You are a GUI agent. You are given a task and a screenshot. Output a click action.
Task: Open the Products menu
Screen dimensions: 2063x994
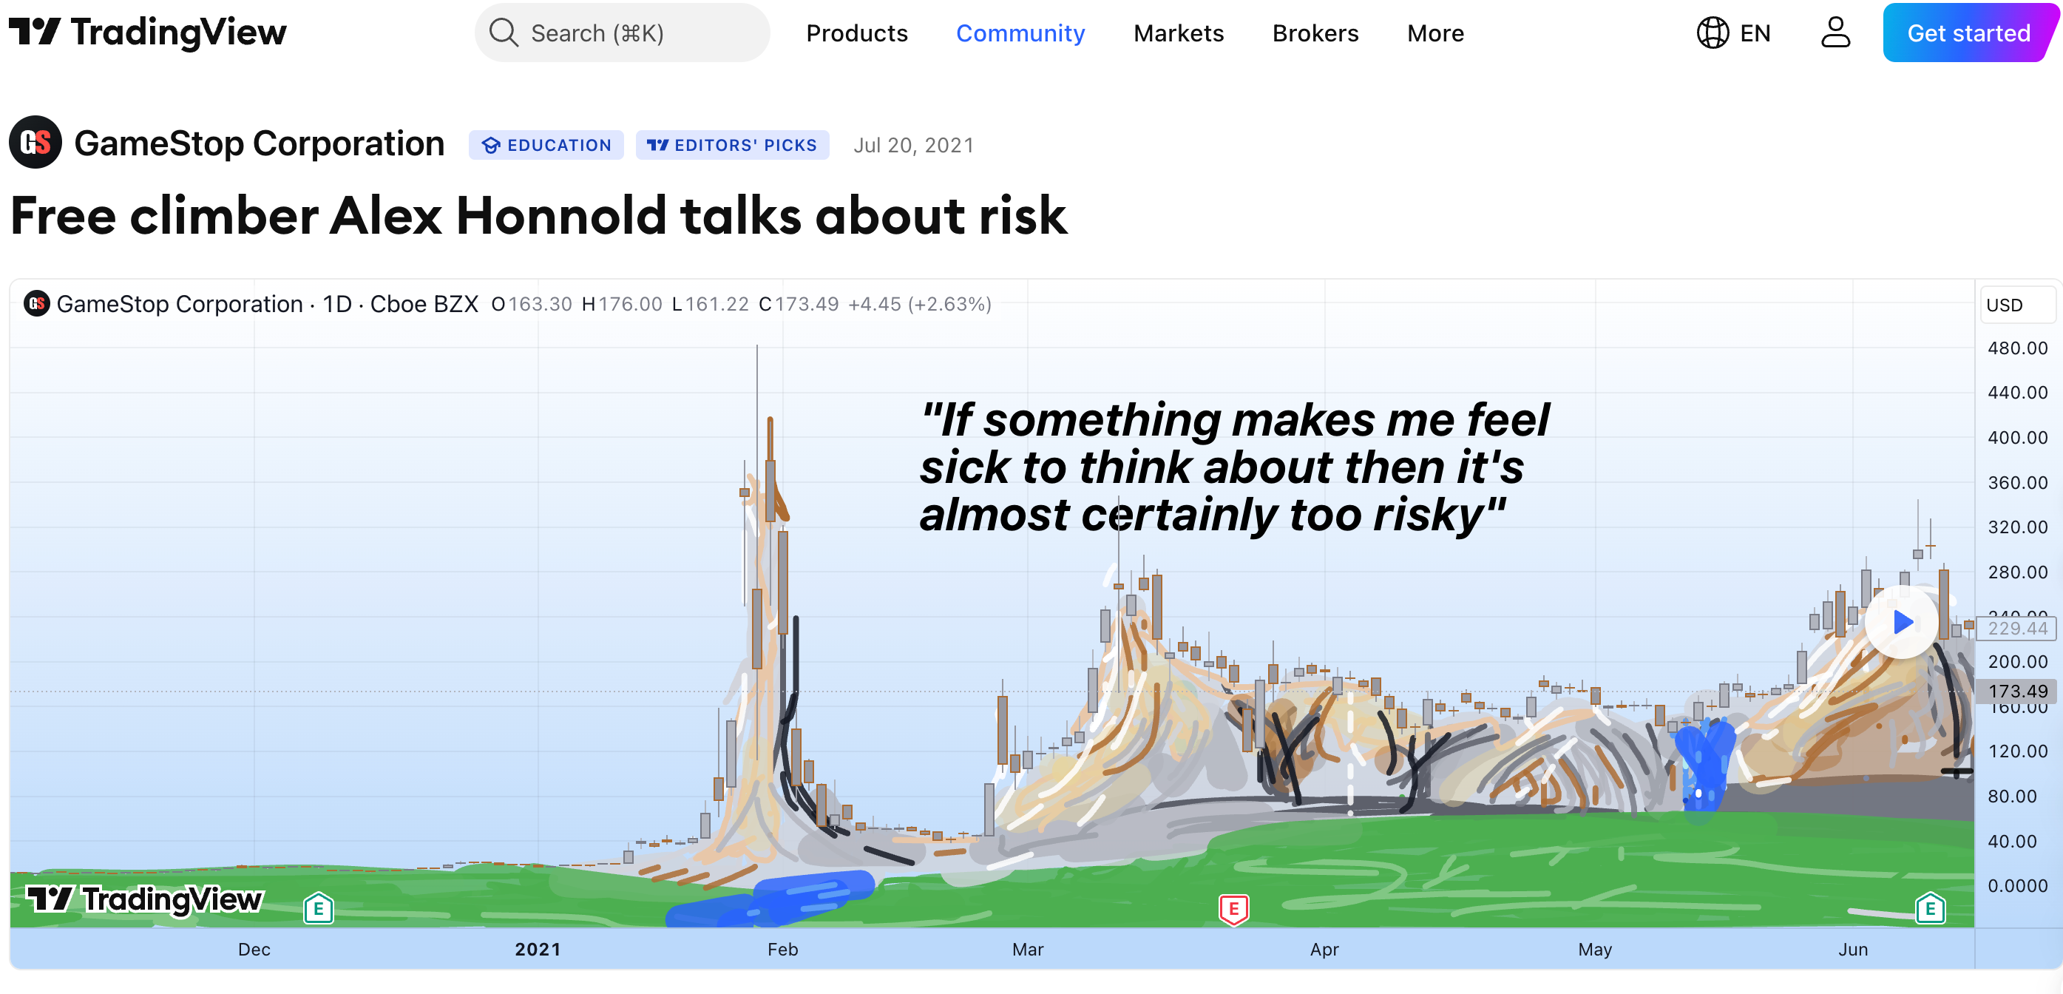point(856,33)
